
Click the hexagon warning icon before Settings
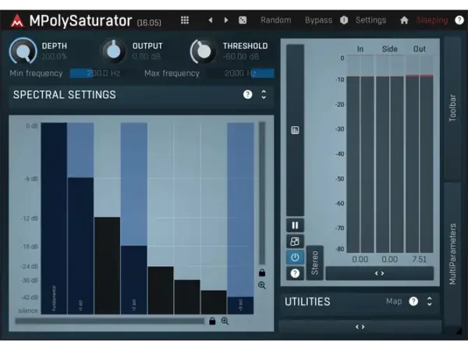(x=344, y=20)
